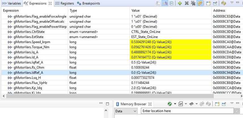Remove the selected expression with the gray X
The image size is (243, 118).
[187, 3]
